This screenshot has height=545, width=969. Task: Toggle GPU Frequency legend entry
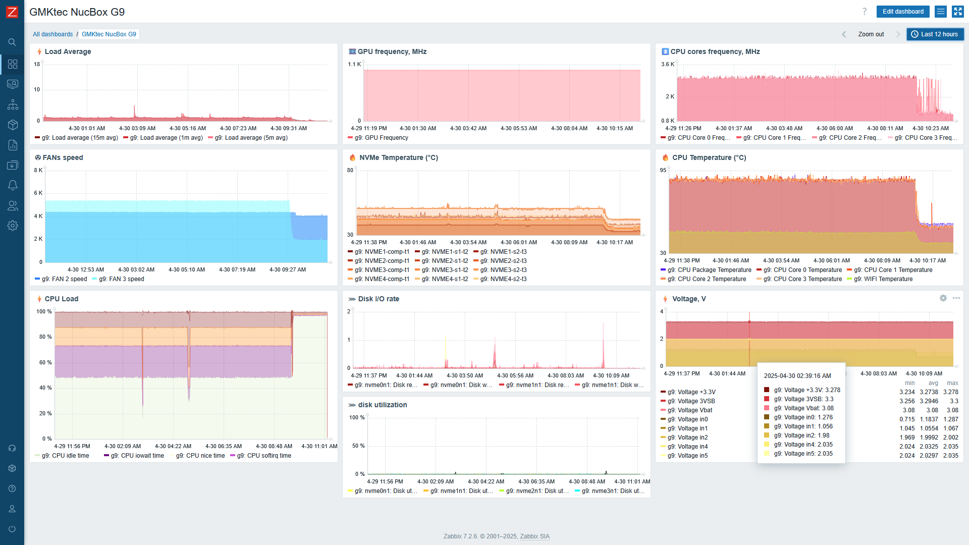coord(381,138)
